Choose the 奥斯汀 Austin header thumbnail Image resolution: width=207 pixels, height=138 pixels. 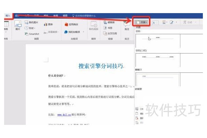click(x=158, y=79)
